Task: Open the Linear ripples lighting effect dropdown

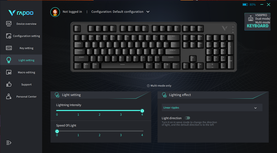Action: pyautogui.click(x=212, y=108)
